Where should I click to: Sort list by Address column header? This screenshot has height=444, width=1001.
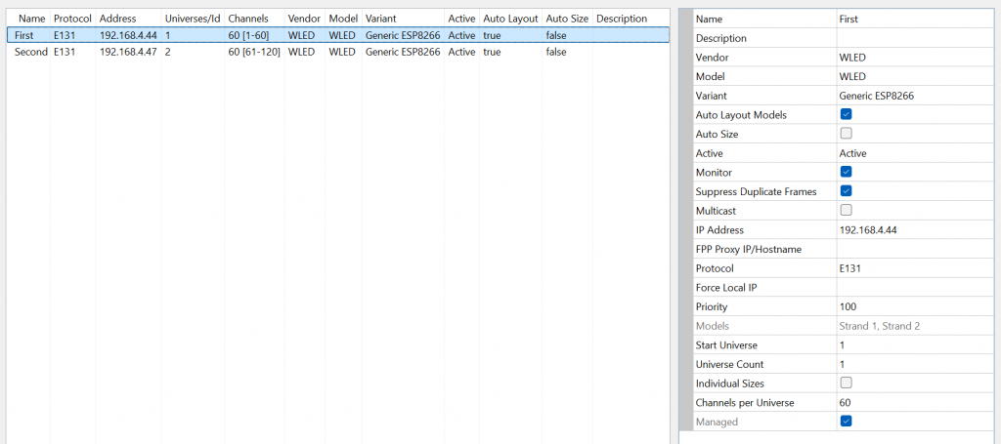click(x=117, y=19)
